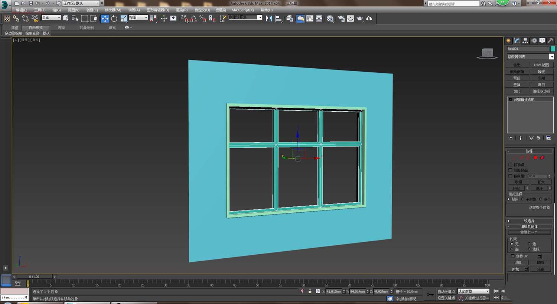Open the Material Editor icon
The image size is (557, 304).
(330, 19)
